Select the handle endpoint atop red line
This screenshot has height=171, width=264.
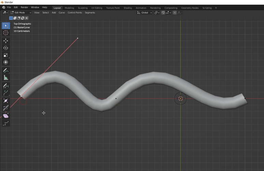click(78, 38)
